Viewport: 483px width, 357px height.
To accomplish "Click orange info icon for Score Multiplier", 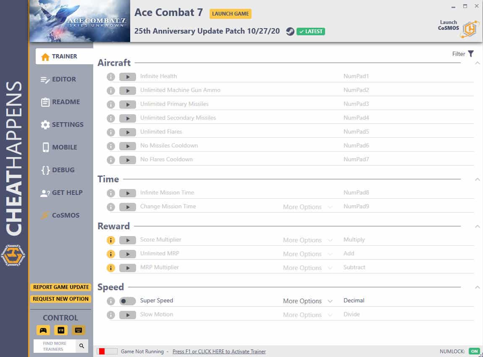I will point(111,240).
